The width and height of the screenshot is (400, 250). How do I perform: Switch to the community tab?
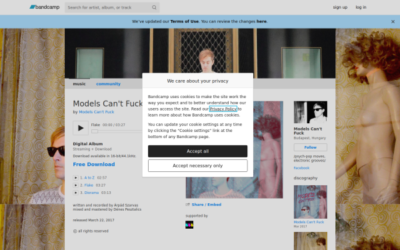[x=108, y=84]
